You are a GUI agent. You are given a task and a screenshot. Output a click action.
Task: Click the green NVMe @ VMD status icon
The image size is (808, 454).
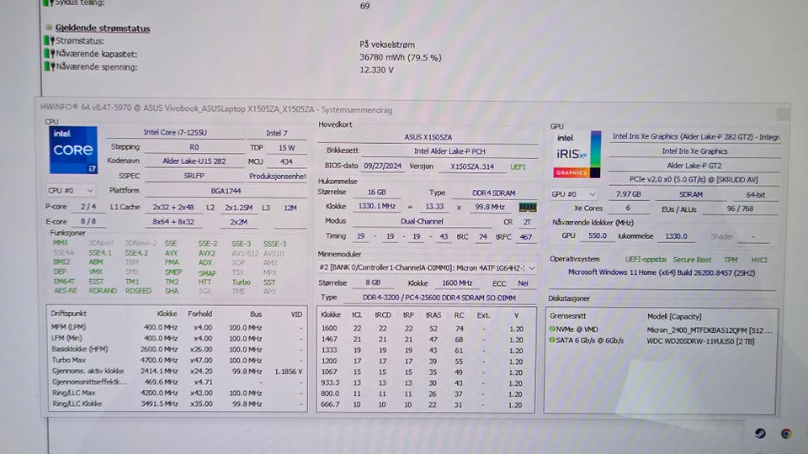pyautogui.click(x=552, y=329)
